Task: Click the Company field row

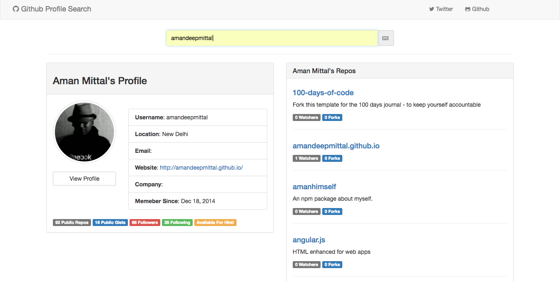Action: (x=198, y=184)
